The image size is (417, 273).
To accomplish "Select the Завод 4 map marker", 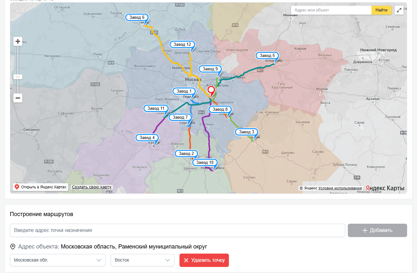I will pyautogui.click(x=147, y=138).
